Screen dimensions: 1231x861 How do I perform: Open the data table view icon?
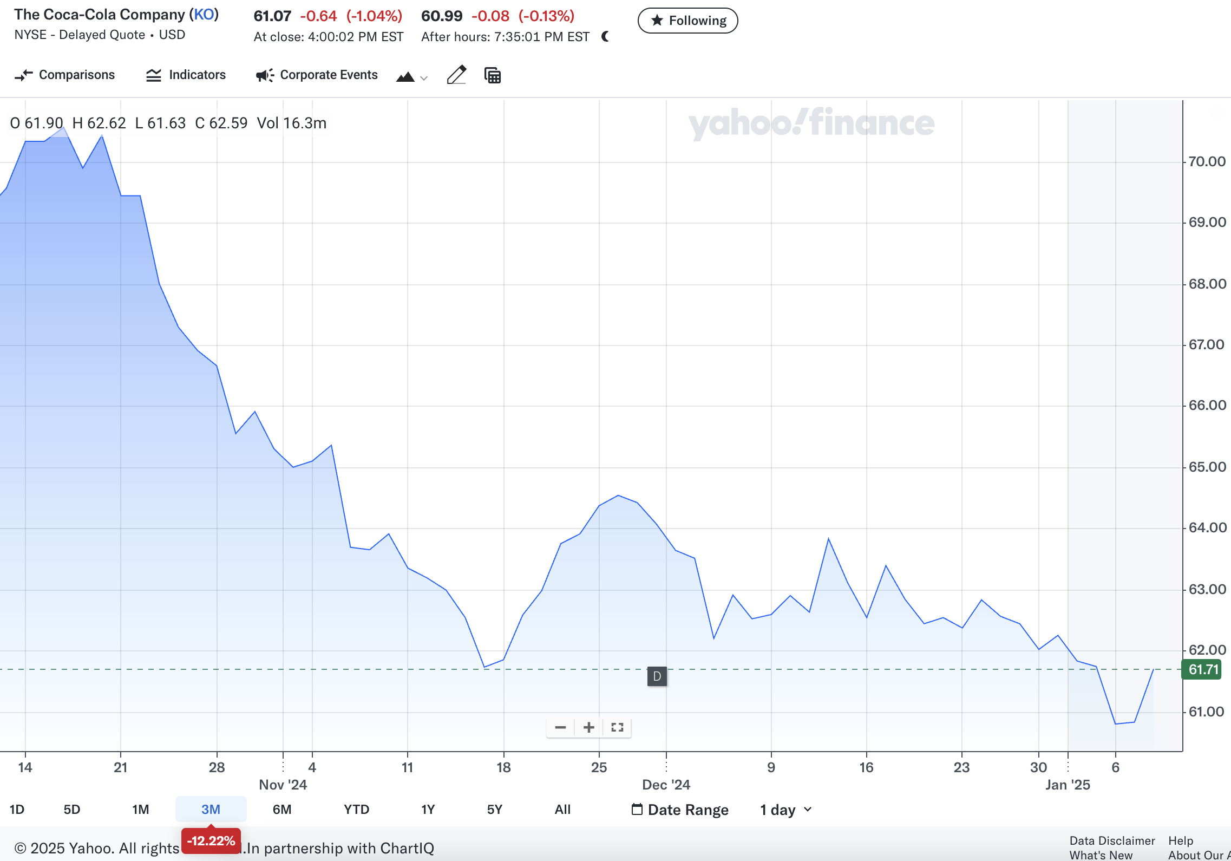[492, 75]
